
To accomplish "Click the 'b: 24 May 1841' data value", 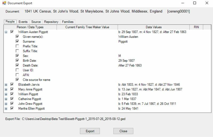I will tap(128, 108).
